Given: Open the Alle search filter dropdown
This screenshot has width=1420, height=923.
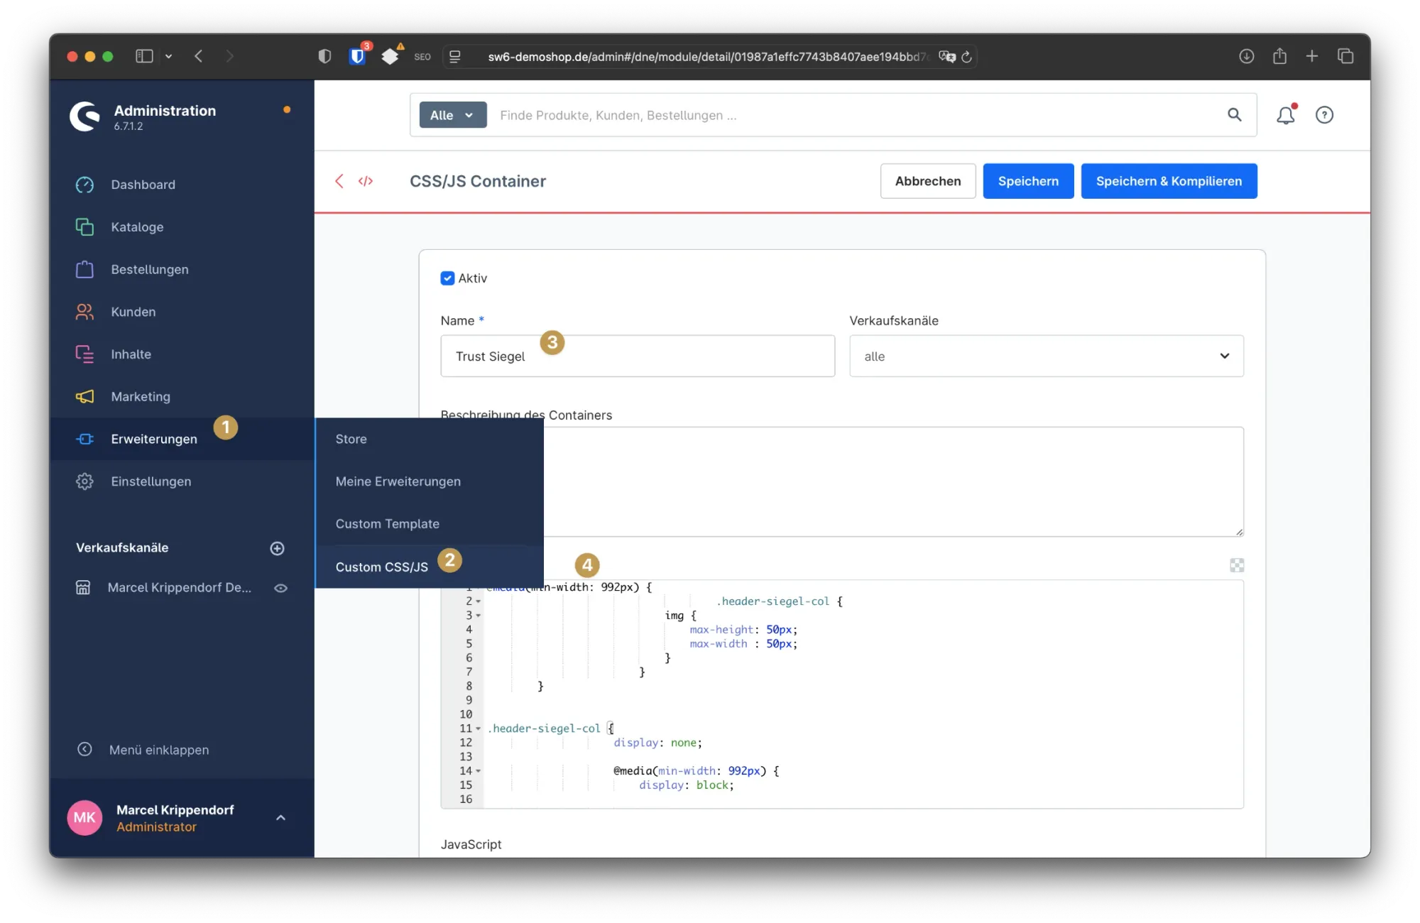Looking at the screenshot, I should 452,115.
